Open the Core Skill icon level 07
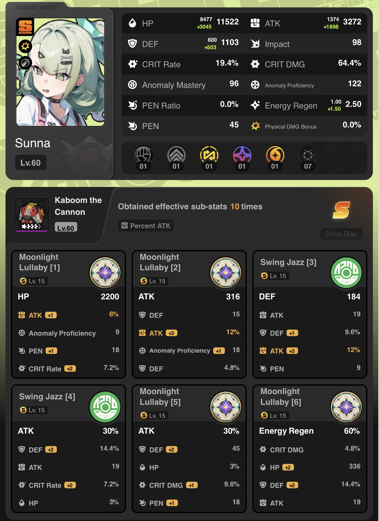The width and height of the screenshot is (379, 521). pos(308,155)
